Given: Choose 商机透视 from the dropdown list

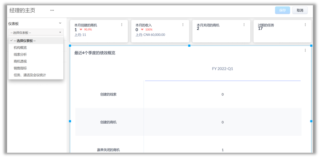Looking at the screenshot, I should point(20,61).
